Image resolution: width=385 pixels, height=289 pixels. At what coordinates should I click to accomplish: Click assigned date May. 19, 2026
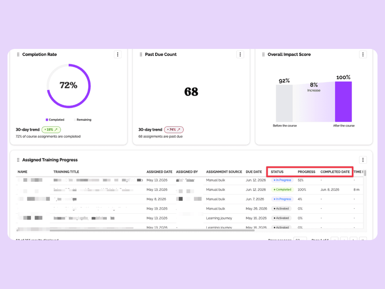coord(157,208)
